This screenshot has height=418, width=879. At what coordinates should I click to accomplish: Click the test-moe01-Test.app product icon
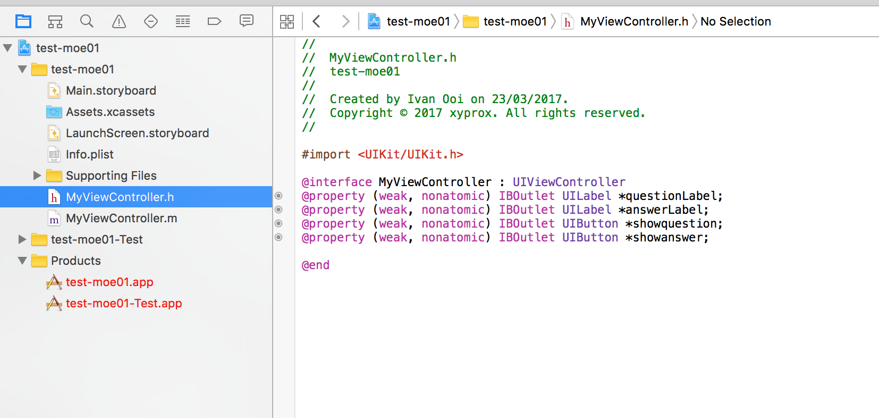(x=54, y=303)
